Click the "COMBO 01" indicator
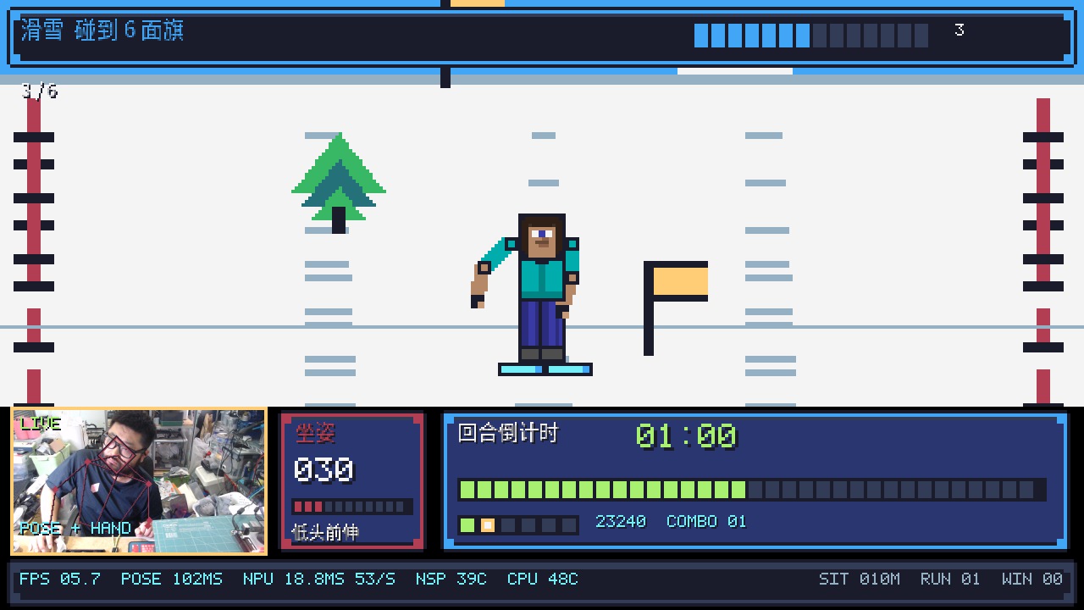The width and height of the screenshot is (1084, 610). coord(706,521)
